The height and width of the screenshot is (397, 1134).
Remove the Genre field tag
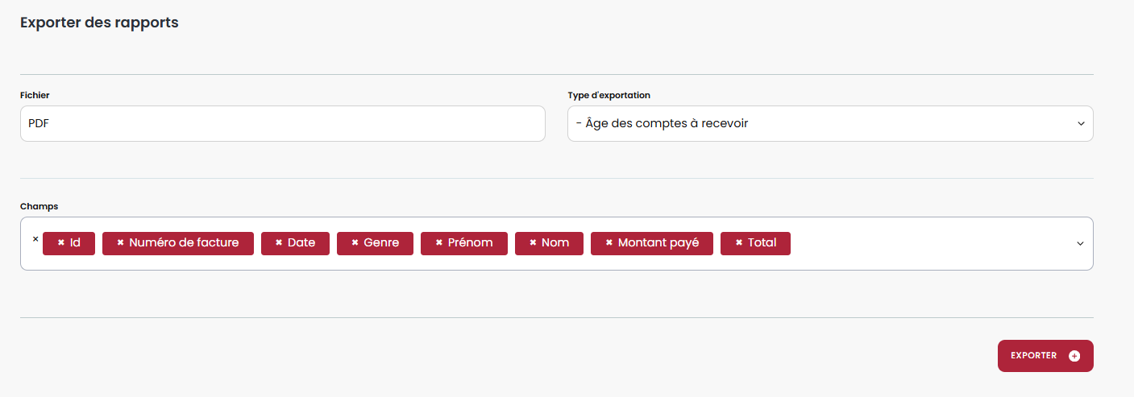tap(355, 243)
